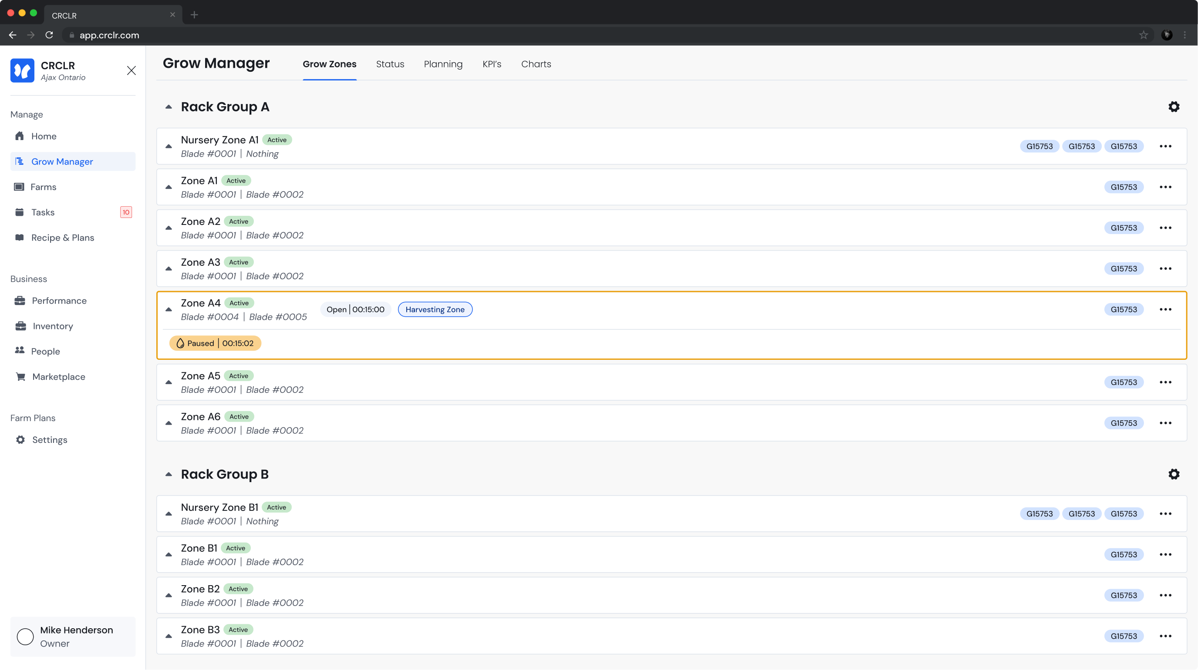This screenshot has height=670, width=1198.
Task: Collapse Rack Group B section
Action: click(169, 474)
